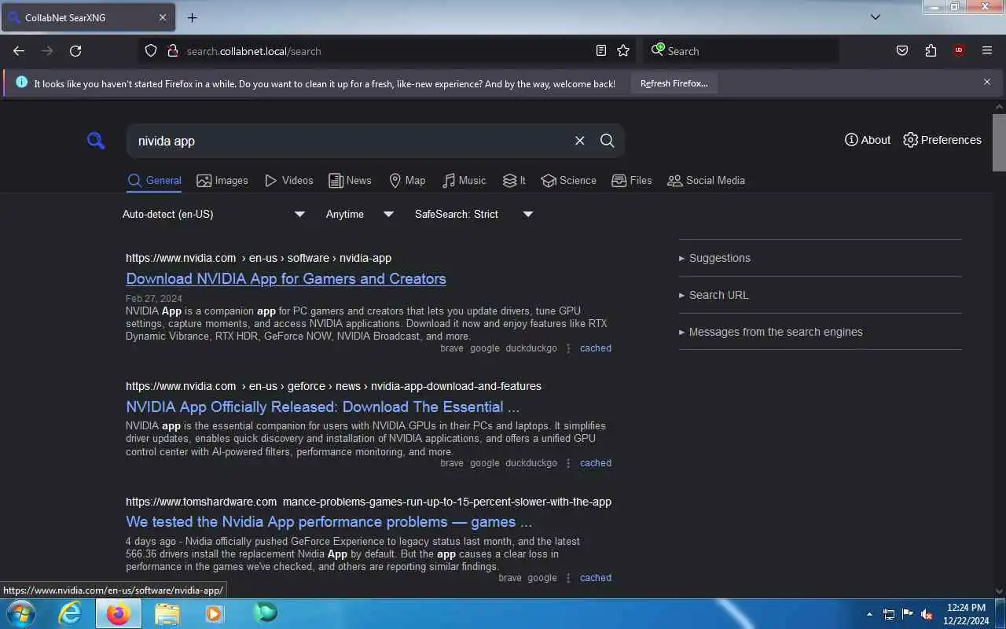Open the Anytime time range dropdown

(x=360, y=214)
